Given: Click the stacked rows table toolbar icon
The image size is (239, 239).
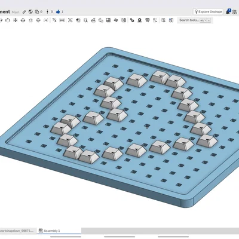Looking at the screenshot, I should pos(148,20).
